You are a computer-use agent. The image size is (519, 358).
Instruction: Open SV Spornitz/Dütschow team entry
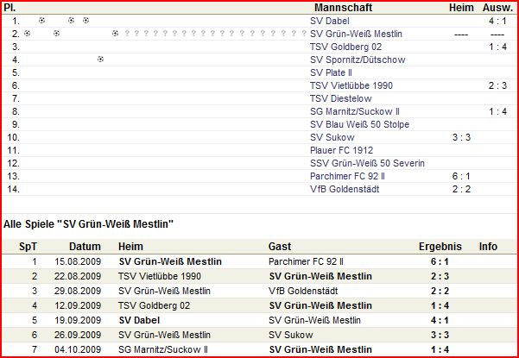point(357,60)
